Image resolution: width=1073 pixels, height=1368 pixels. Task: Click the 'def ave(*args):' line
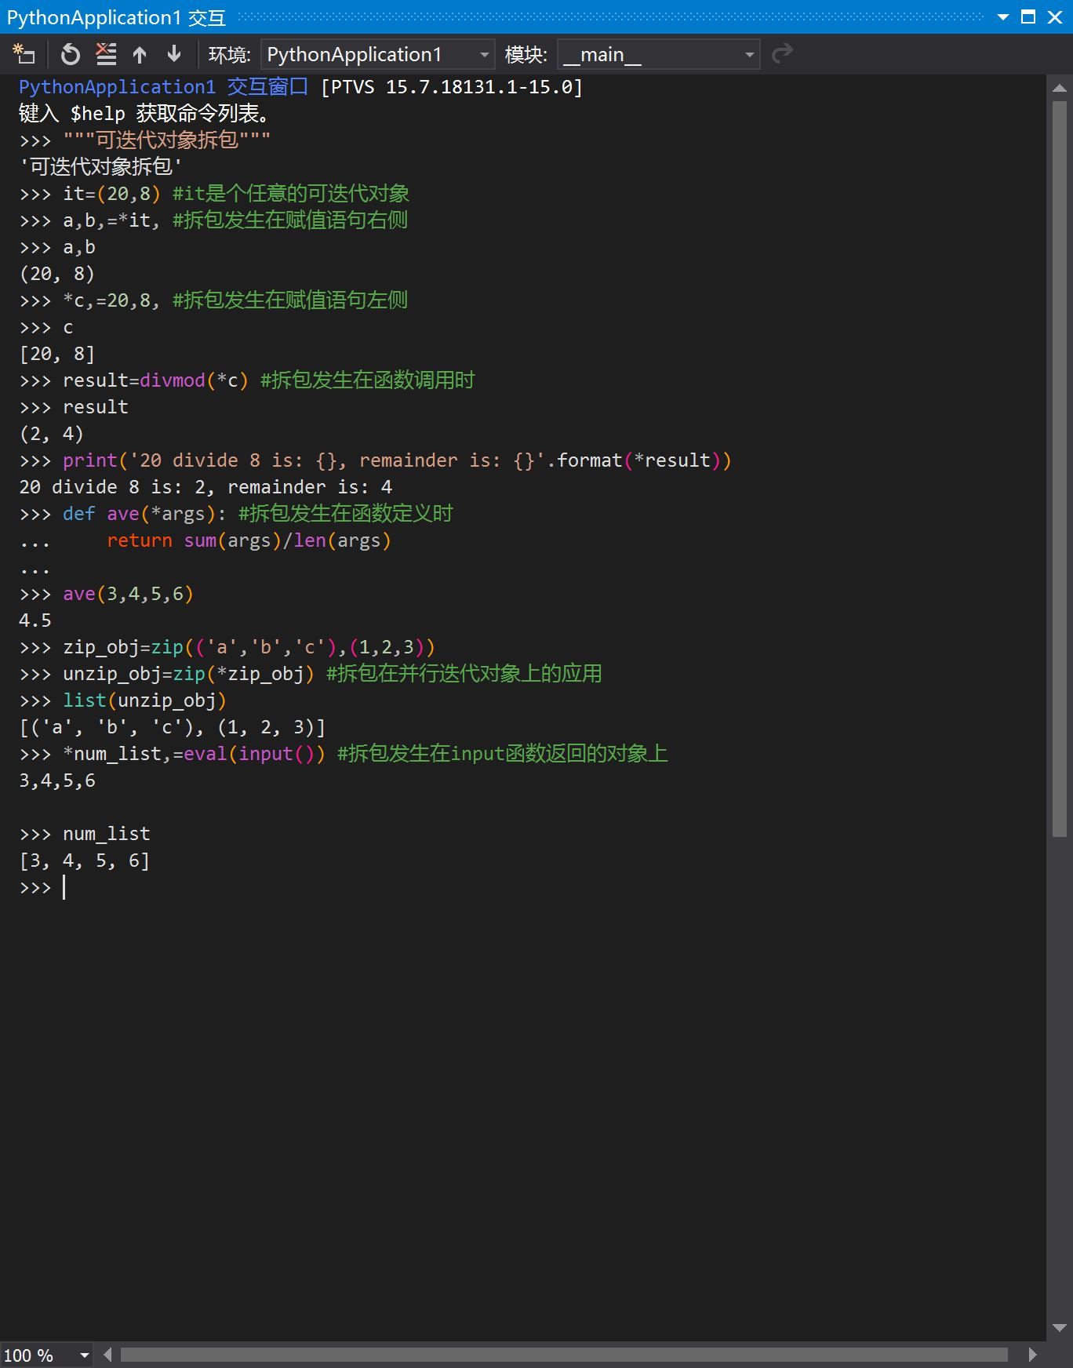236,514
